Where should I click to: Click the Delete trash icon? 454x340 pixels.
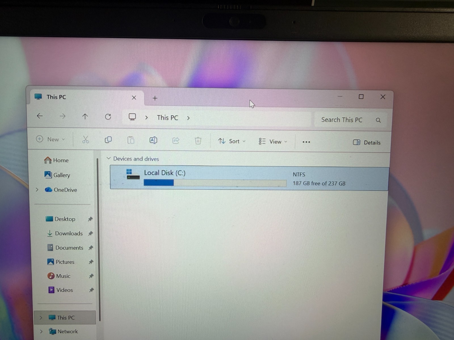click(x=198, y=141)
